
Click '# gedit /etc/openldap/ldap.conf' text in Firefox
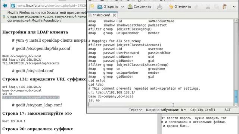pyautogui.click(x=41, y=48)
